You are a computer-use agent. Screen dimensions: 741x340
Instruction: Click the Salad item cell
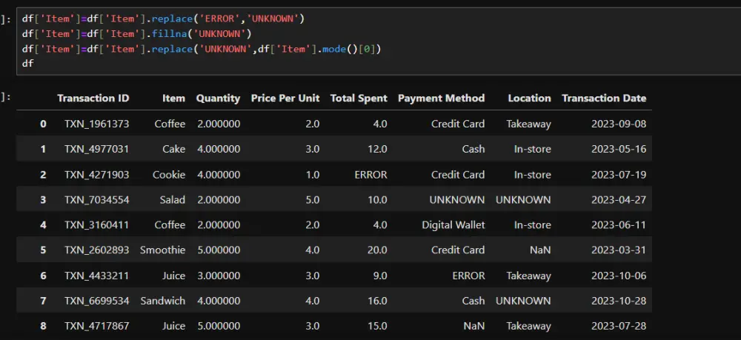(173, 200)
